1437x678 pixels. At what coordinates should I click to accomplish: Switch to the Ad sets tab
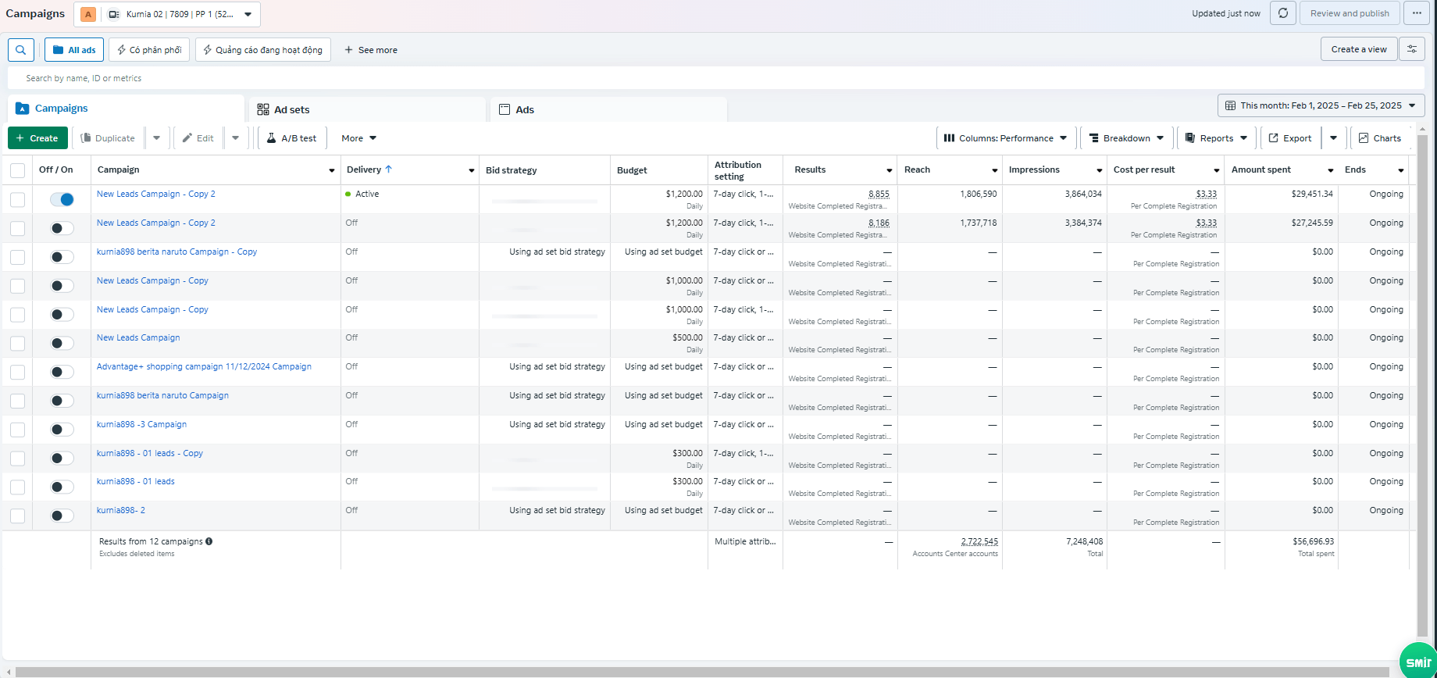pyautogui.click(x=291, y=110)
